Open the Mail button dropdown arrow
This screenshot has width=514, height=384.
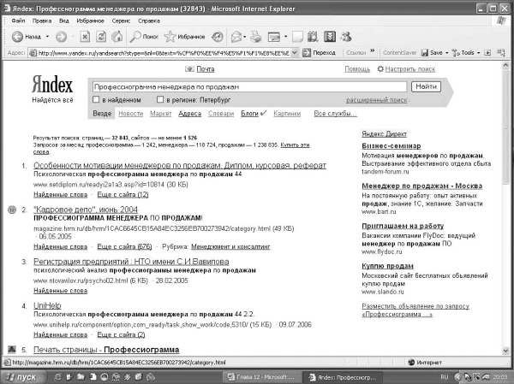[245, 37]
